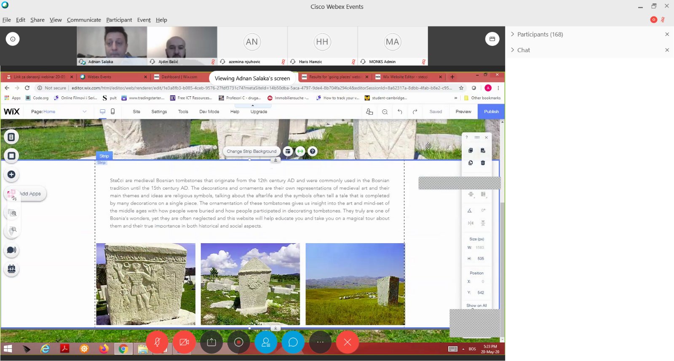Change the video layout icon

pos(492,39)
